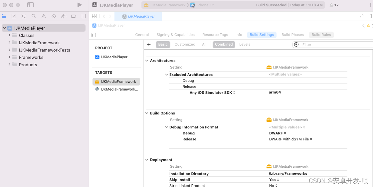This screenshot has width=373, height=187.
Task: Open the Build Phases tab
Action: (292, 35)
